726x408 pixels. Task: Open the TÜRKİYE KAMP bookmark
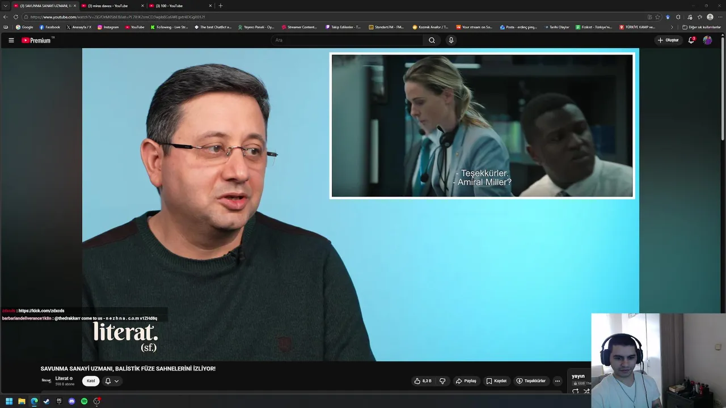coord(638,27)
